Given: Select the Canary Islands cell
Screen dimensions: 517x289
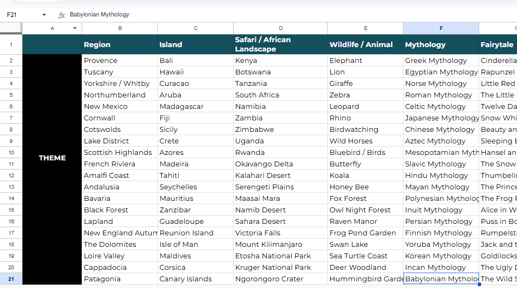Looking at the screenshot, I should (196, 279).
